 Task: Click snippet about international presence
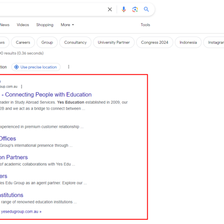[36, 146]
